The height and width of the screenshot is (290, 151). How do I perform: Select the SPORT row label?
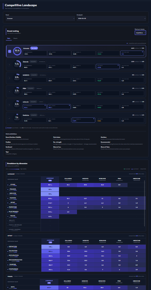[12, 203]
